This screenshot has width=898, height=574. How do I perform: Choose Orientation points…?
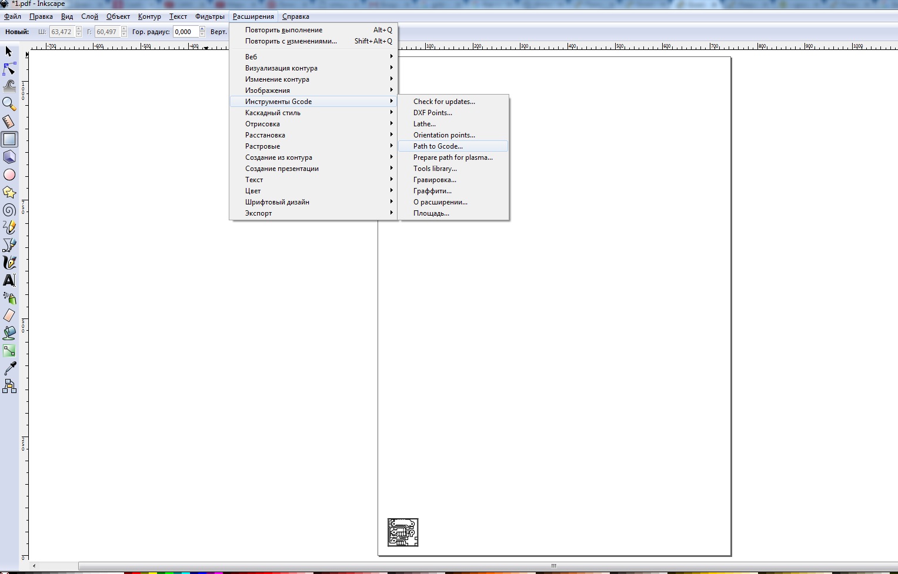453,135
